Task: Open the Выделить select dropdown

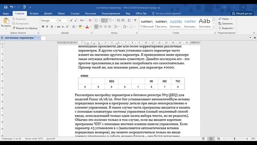Action: 226,28
